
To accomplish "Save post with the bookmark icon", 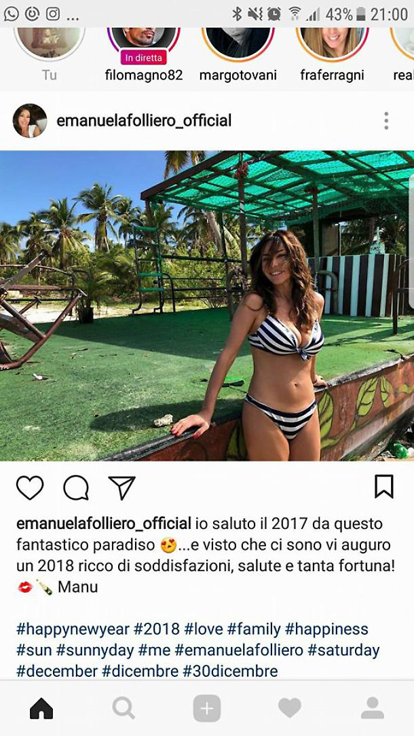I will 384,487.
